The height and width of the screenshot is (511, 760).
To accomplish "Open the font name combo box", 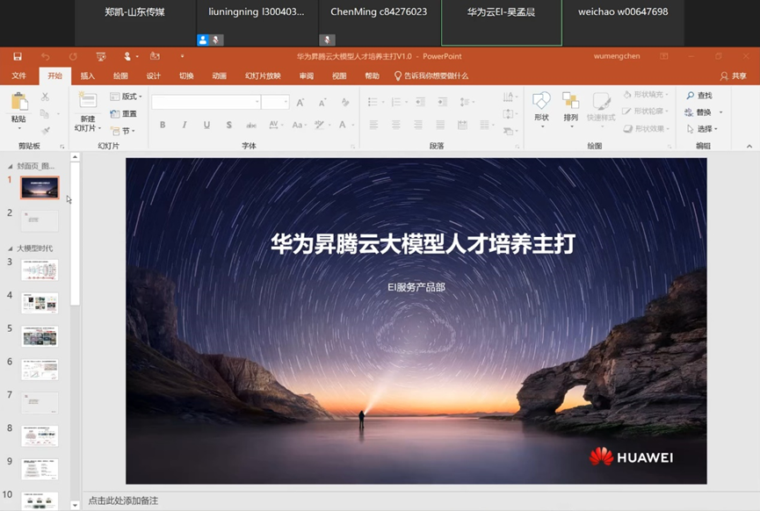I will click(x=206, y=102).
